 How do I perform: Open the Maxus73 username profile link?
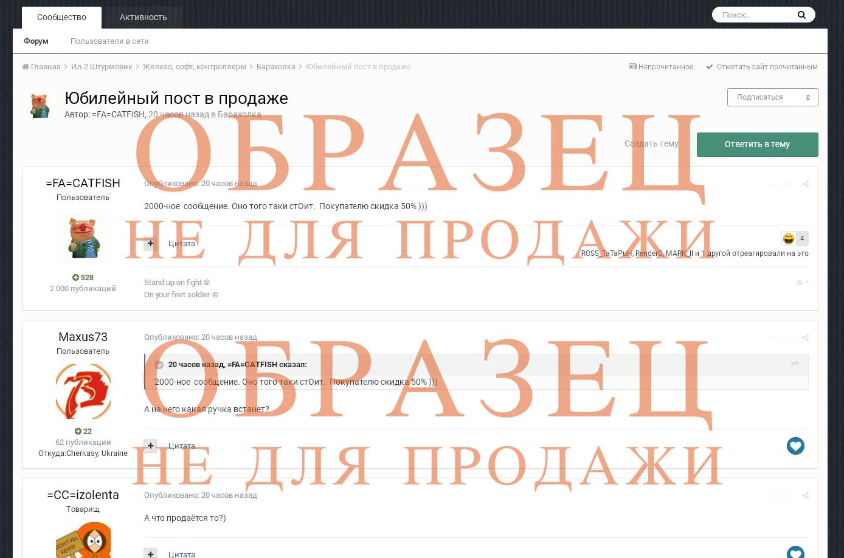tap(83, 337)
